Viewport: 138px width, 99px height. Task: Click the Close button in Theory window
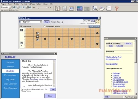[x=50, y=96]
